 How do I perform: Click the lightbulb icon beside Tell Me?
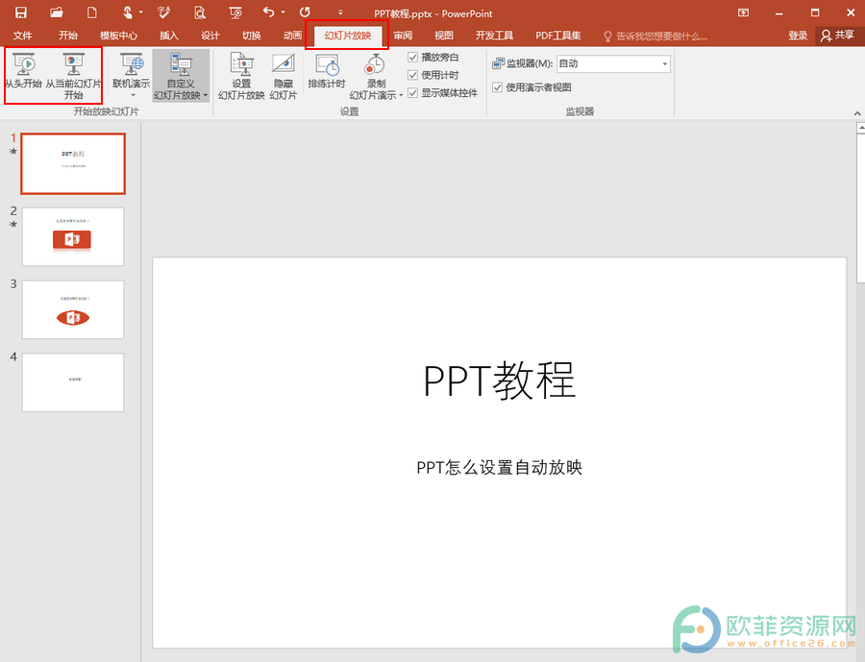pos(607,37)
